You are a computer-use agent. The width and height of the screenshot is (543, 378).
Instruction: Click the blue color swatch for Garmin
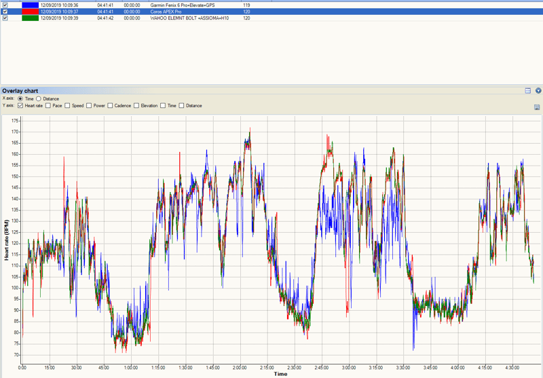click(30, 5)
